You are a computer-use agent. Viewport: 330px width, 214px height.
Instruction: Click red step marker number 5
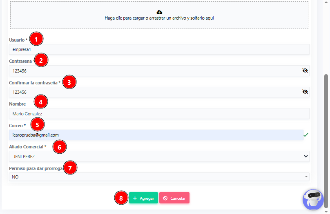37,124
